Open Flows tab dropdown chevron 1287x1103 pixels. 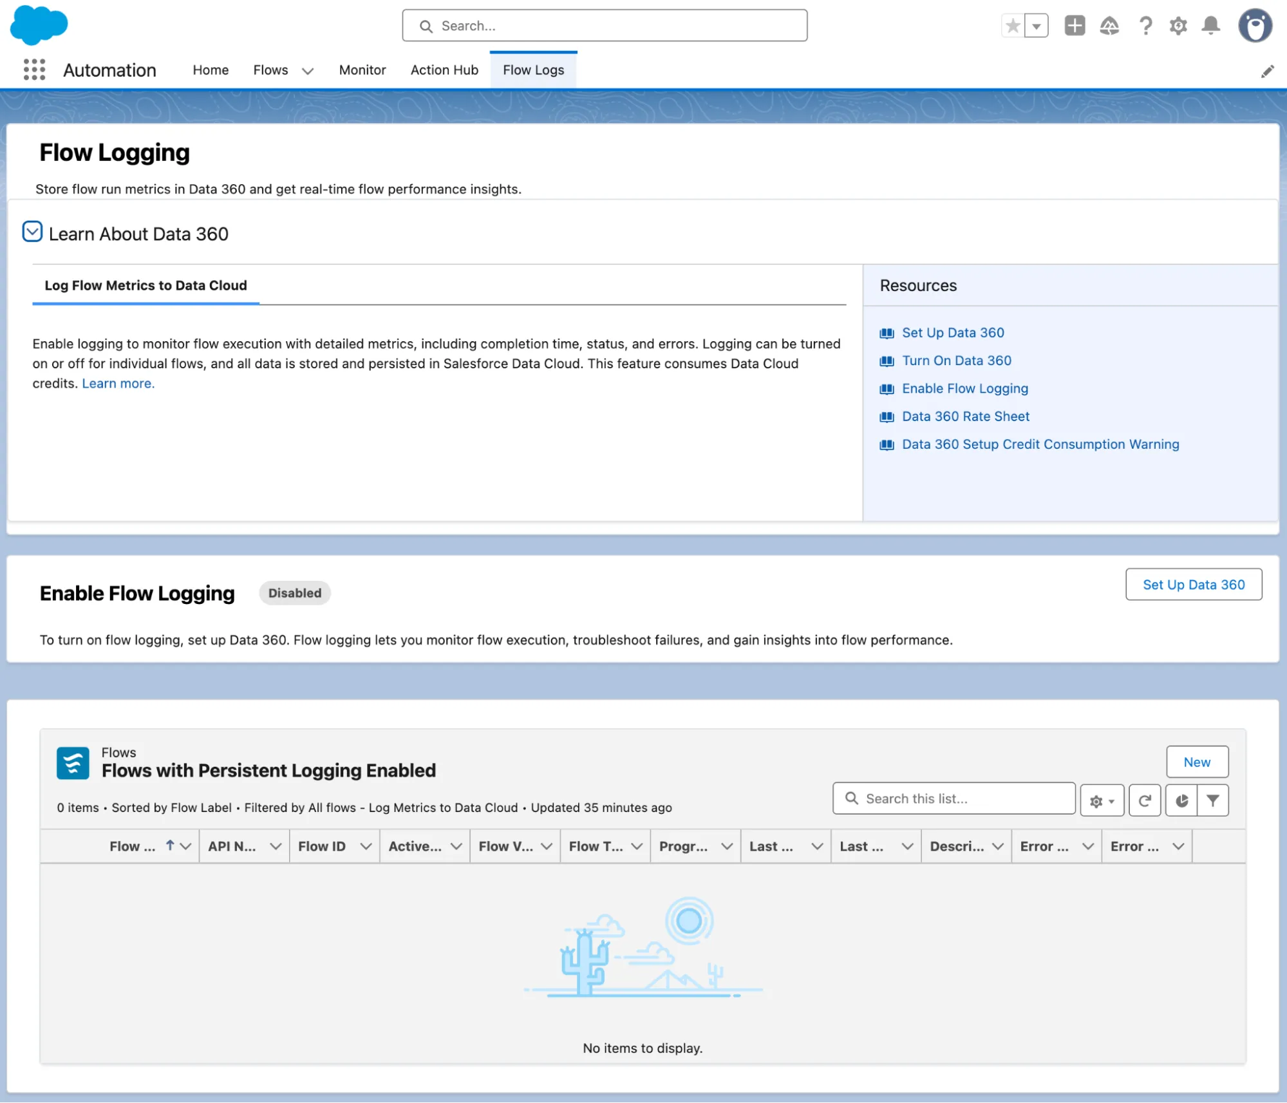tap(308, 71)
